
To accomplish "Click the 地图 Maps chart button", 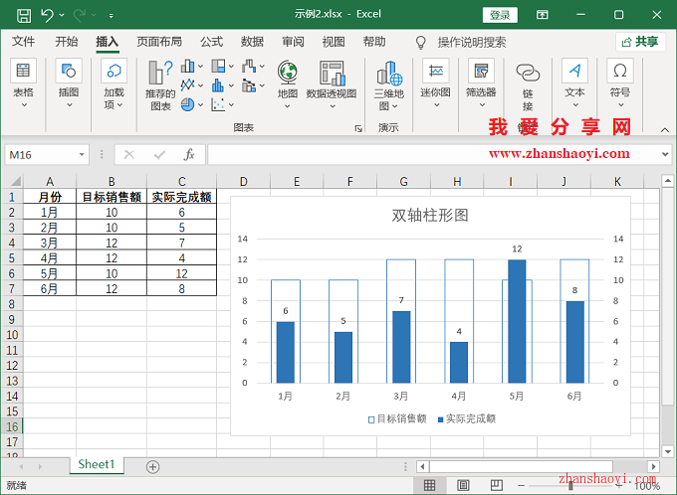I will coord(287,84).
